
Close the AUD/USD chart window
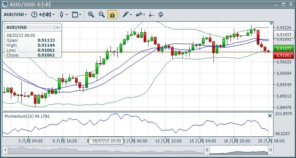[291, 4]
